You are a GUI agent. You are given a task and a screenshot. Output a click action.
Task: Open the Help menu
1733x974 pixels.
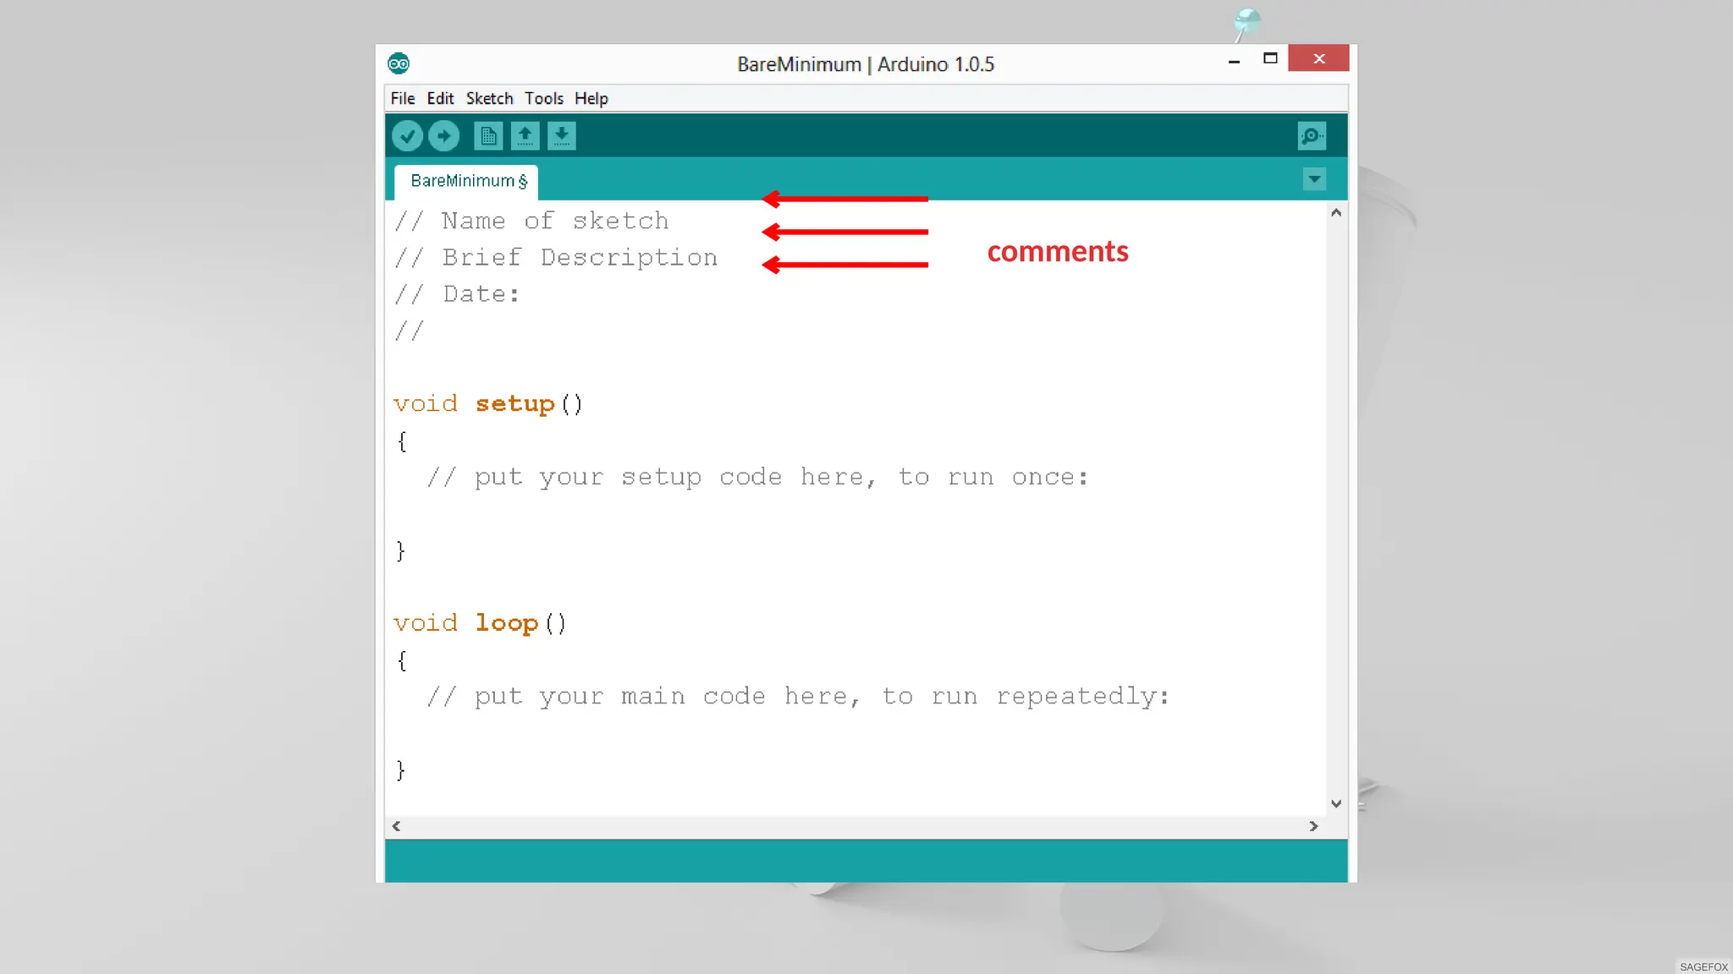point(591,99)
